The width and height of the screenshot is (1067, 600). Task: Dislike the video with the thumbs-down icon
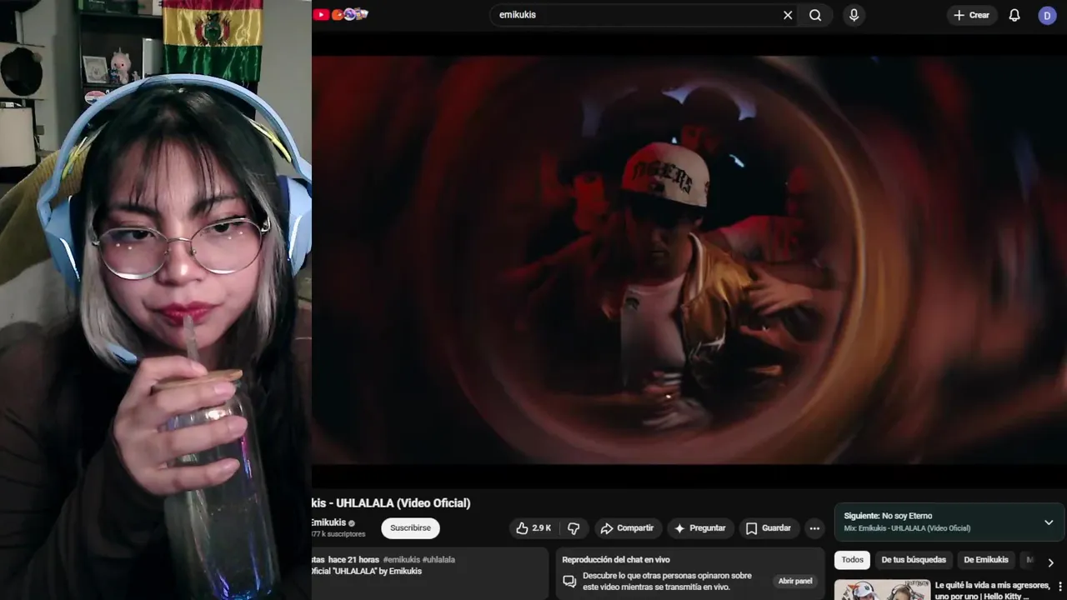[574, 528]
